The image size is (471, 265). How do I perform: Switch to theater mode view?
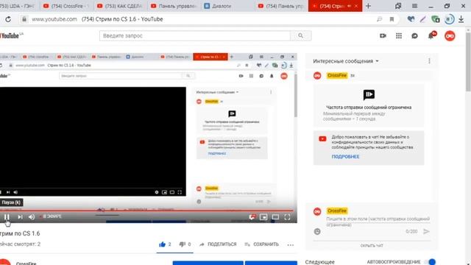tap(275, 217)
